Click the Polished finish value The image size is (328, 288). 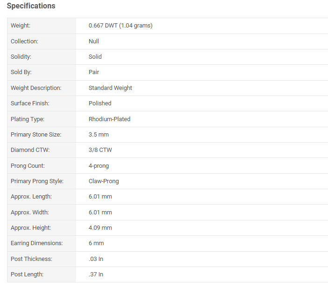pyautogui.click(x=100, y=103)
